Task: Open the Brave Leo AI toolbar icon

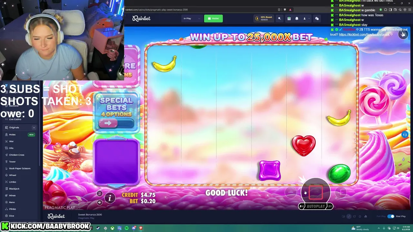Action: click(x=400, y=10)
